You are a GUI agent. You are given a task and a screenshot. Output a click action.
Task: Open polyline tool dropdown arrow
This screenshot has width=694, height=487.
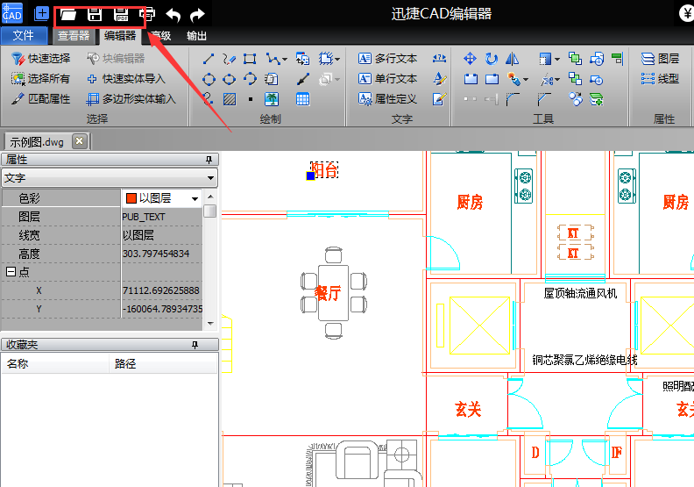[x=285, y=59]
